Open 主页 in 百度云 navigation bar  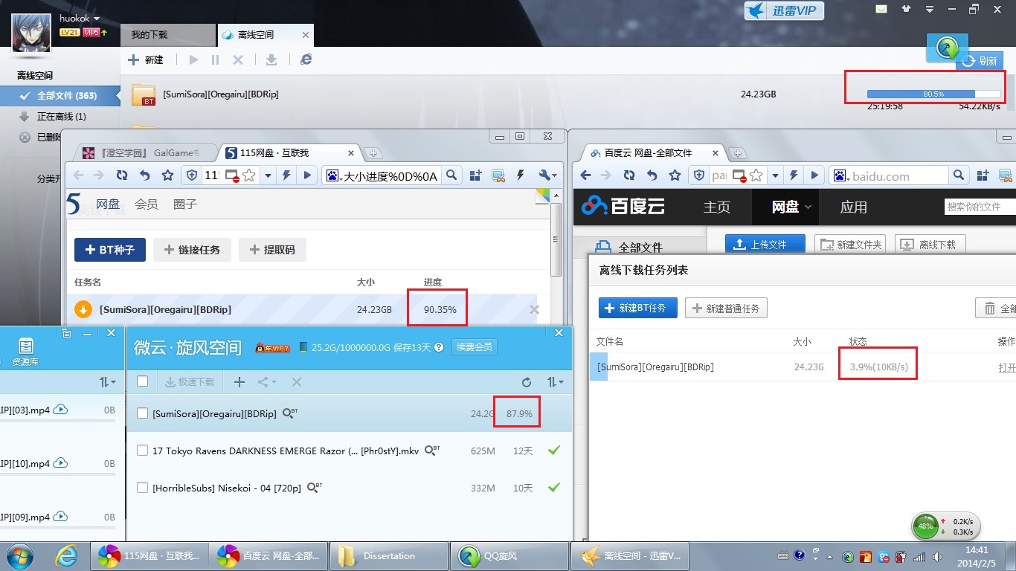coord(717,207)
